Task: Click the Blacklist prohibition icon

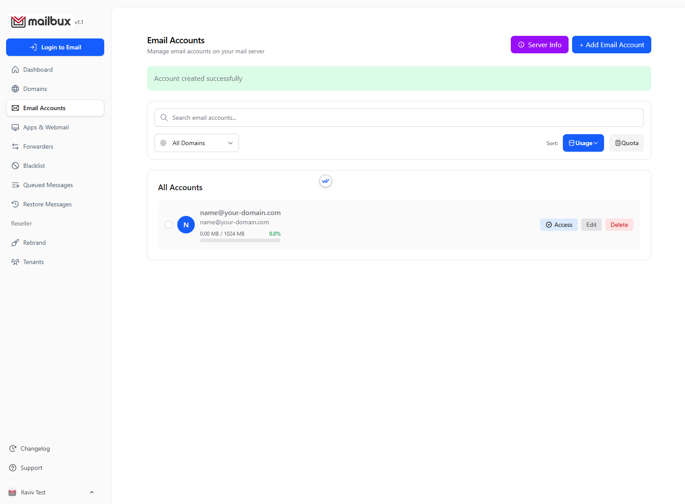Action: (15, 166)
